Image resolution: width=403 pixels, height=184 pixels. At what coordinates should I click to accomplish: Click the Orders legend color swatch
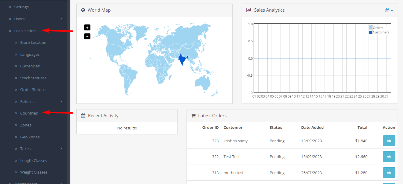[371, 28]
